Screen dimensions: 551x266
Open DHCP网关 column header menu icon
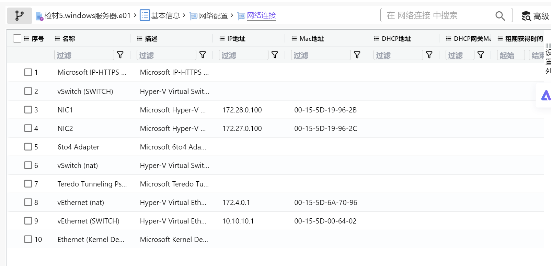449,39
